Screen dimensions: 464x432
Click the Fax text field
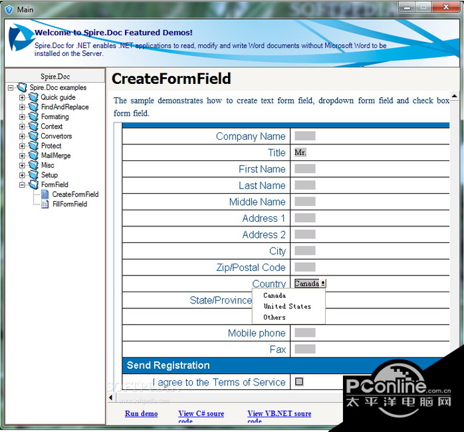(x=305, y=349)
